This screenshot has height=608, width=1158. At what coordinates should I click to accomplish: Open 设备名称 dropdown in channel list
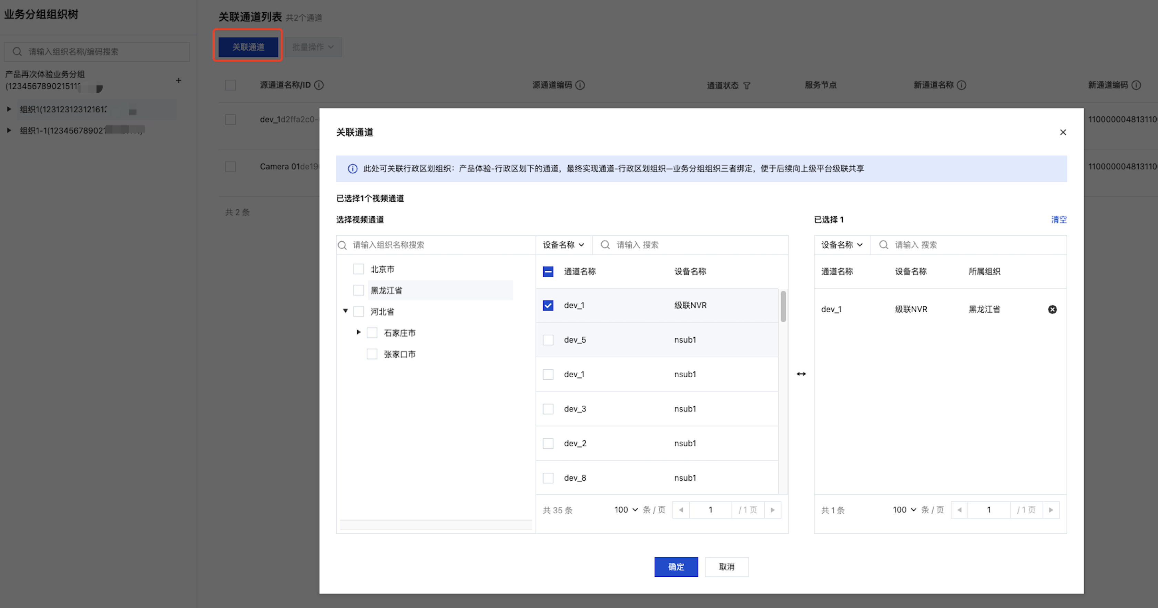563,245
